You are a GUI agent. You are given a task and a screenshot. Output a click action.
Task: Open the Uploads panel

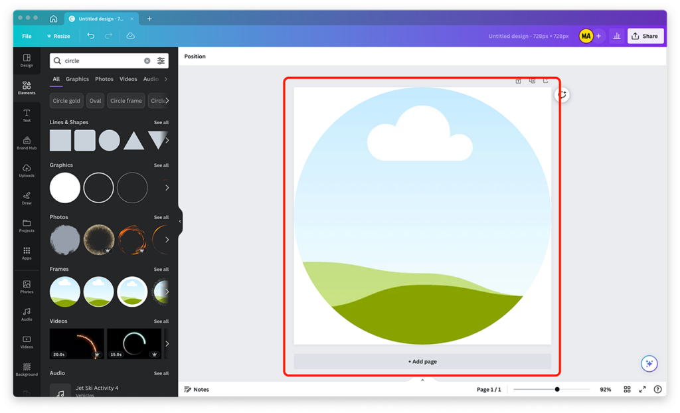27,171
